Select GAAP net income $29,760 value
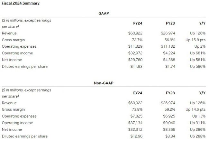This screenshot has width=209, height=142. (135, 60)
